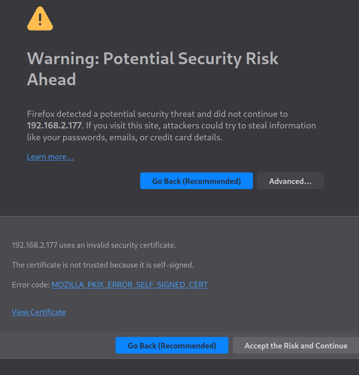The image size is (359, 375).
Task: Click the "Warning: Potential Security Risk" heading line
Action: point(152,59)
